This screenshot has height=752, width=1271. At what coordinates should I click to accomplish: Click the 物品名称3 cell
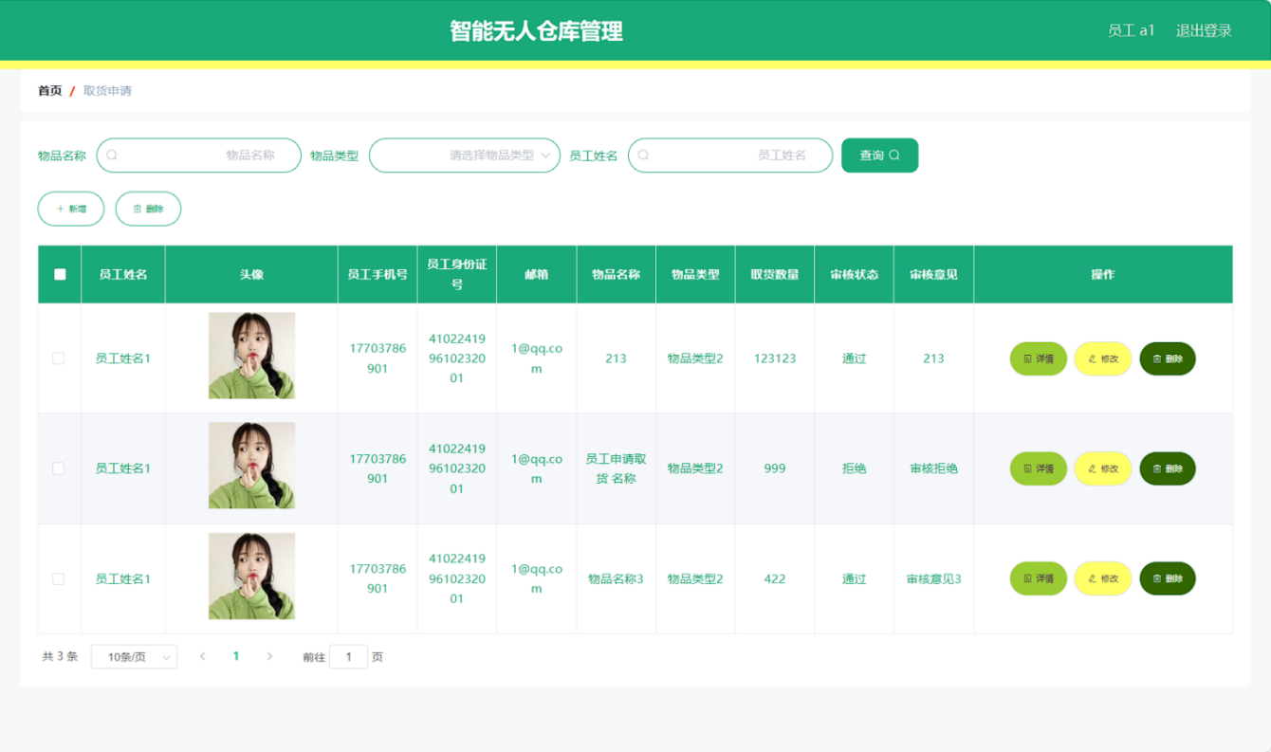coord(617,578)
